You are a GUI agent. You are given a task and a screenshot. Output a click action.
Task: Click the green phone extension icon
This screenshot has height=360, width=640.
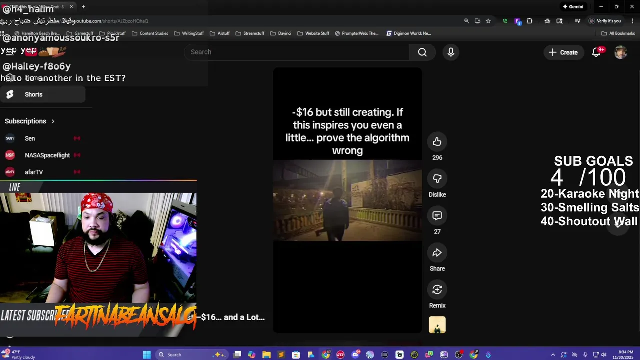505,21
